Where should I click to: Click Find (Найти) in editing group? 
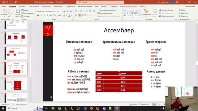182,10
